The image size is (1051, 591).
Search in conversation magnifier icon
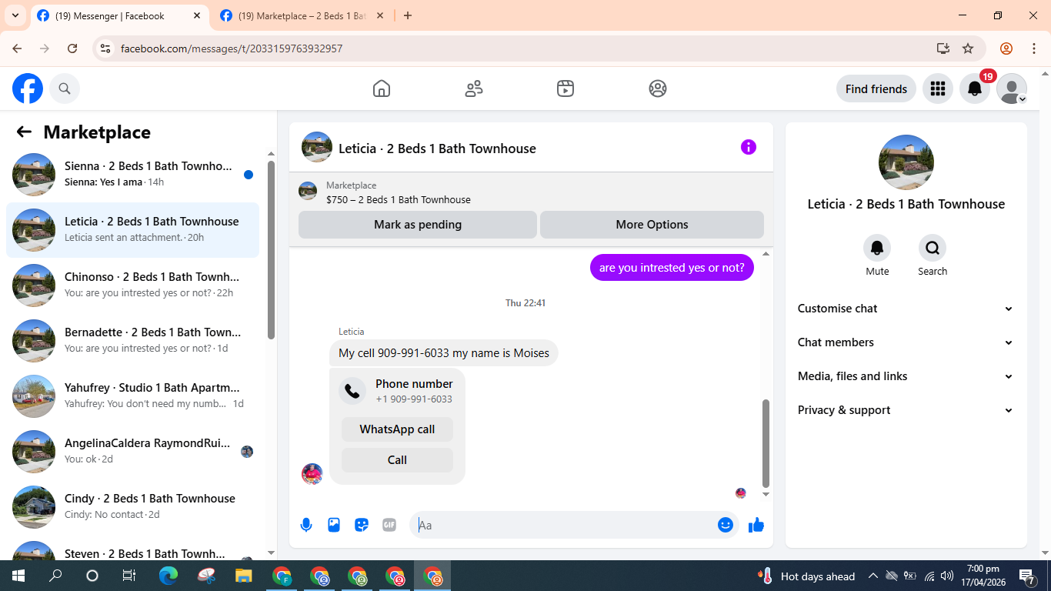(933, 248)
